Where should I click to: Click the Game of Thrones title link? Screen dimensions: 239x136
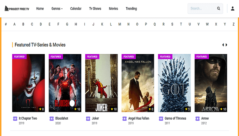(175, 118)
